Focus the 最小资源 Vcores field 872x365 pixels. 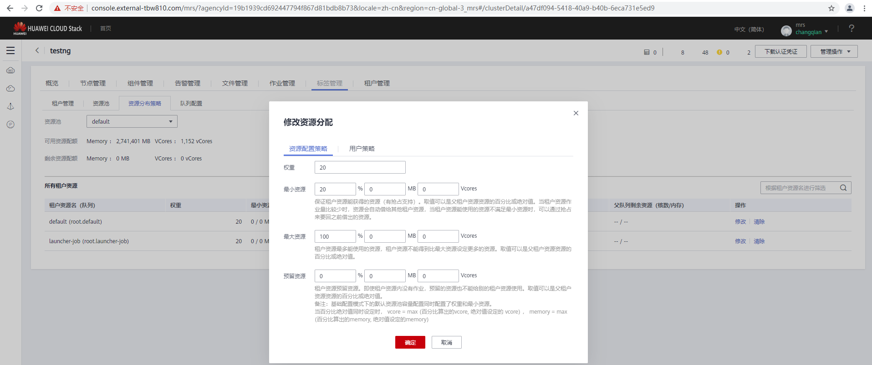click(438, 189)
